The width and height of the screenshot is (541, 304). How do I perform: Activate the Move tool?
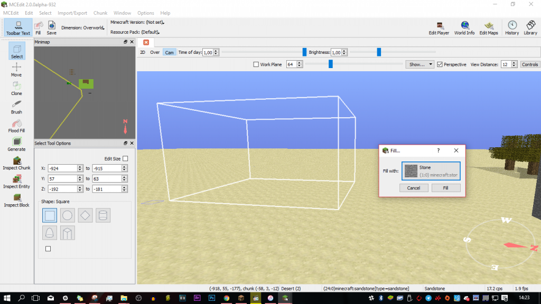16,70
